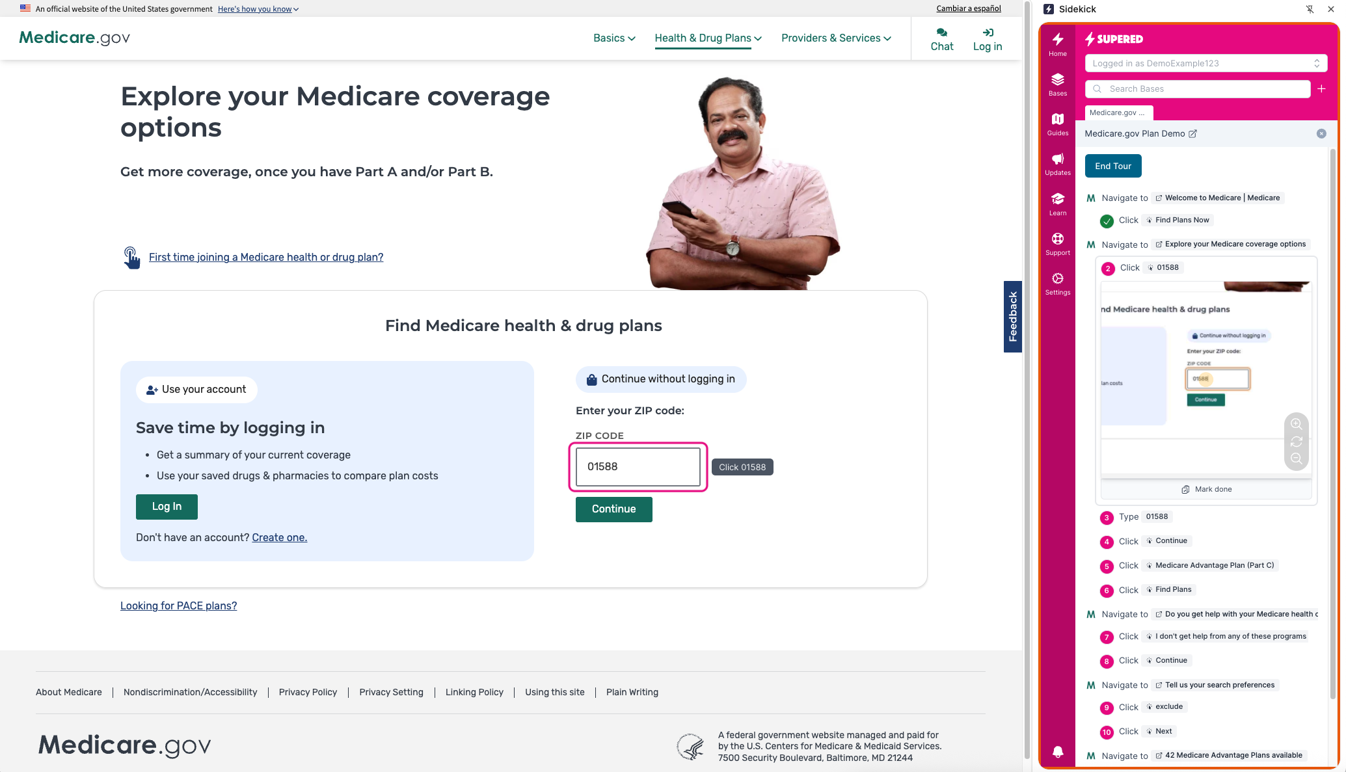
Task: Select the Medicare.gov tab in Sidekick
Action: [1118, 113]
